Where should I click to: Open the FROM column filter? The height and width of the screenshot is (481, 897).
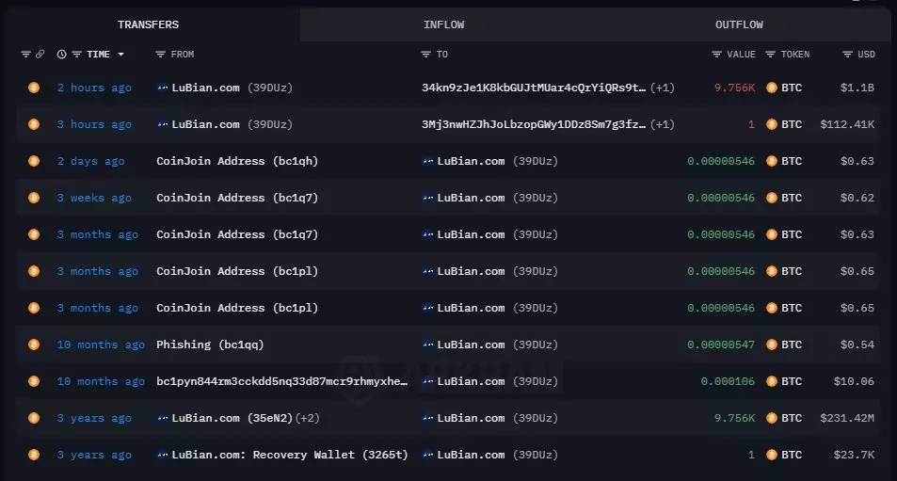(x=161, y=55)
